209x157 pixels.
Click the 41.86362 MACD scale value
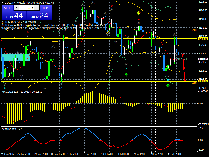tap(203, 91)
